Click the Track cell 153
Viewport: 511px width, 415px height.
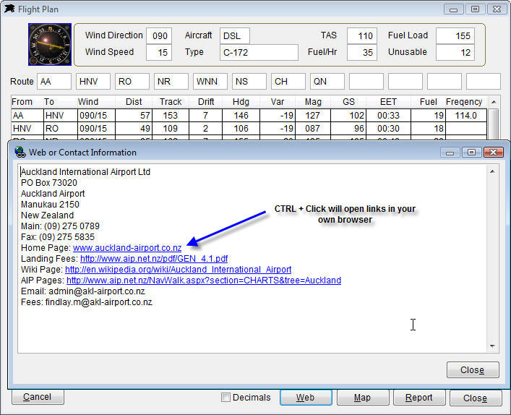tap(170, 116)
